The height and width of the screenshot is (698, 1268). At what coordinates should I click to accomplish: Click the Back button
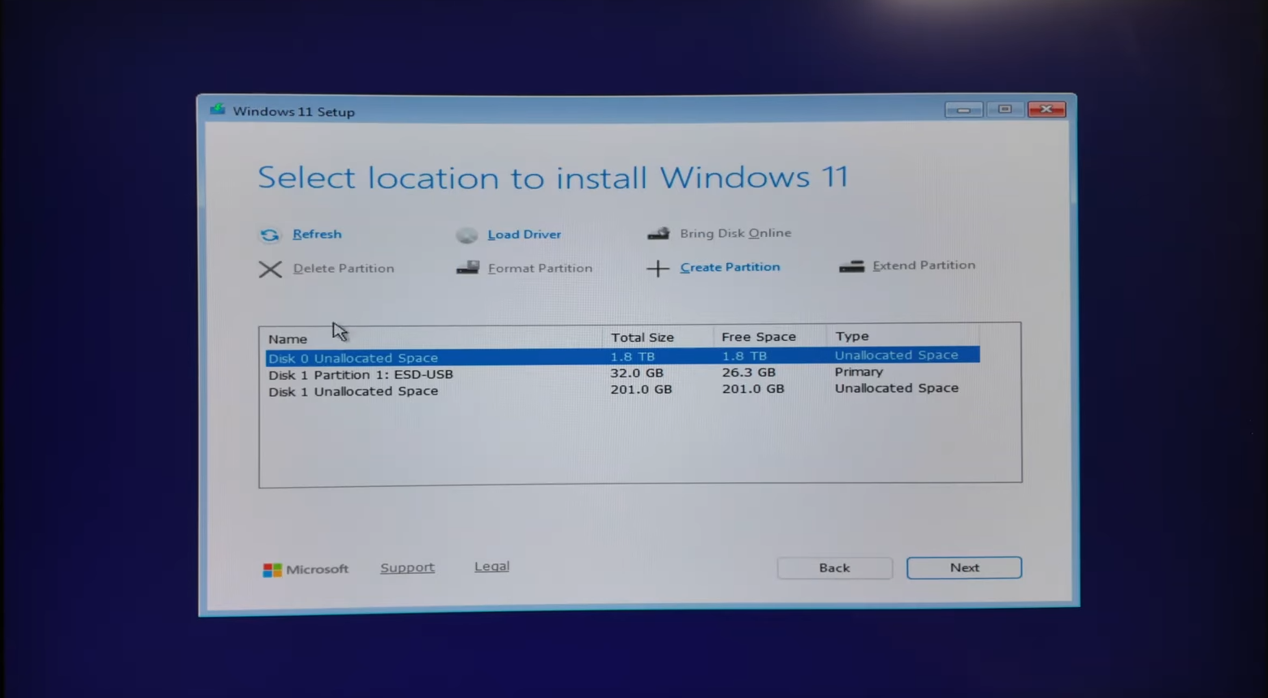(x=834, y=568)
